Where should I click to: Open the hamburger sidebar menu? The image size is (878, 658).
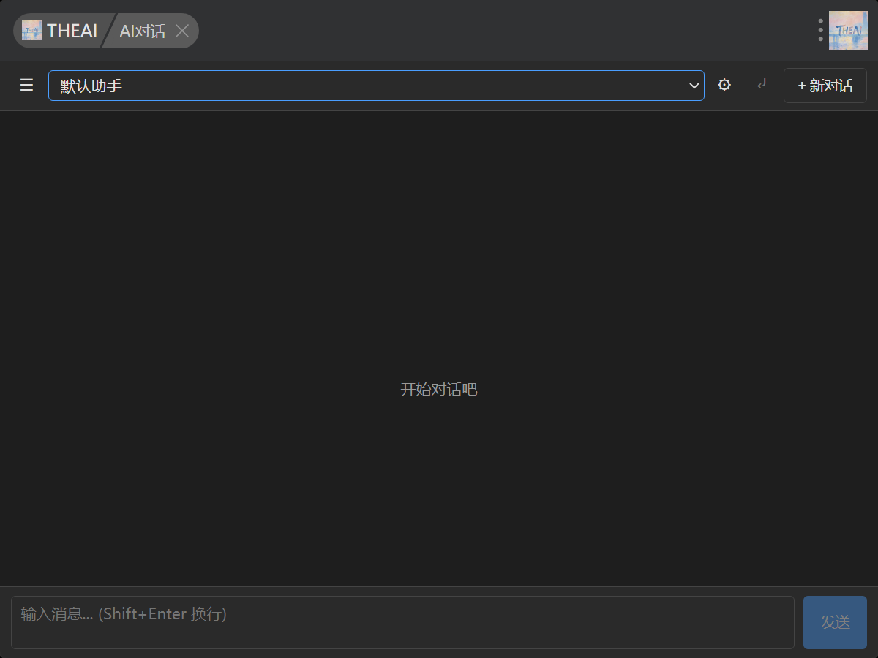[x=27, y=86]
